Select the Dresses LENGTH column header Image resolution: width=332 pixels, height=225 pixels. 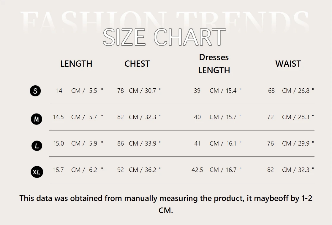(x=214, y=64)
